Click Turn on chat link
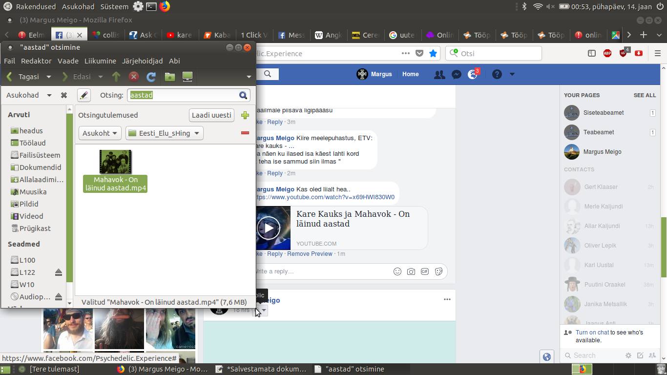Viewport: 667px width, 375px height. coord(592,333)
